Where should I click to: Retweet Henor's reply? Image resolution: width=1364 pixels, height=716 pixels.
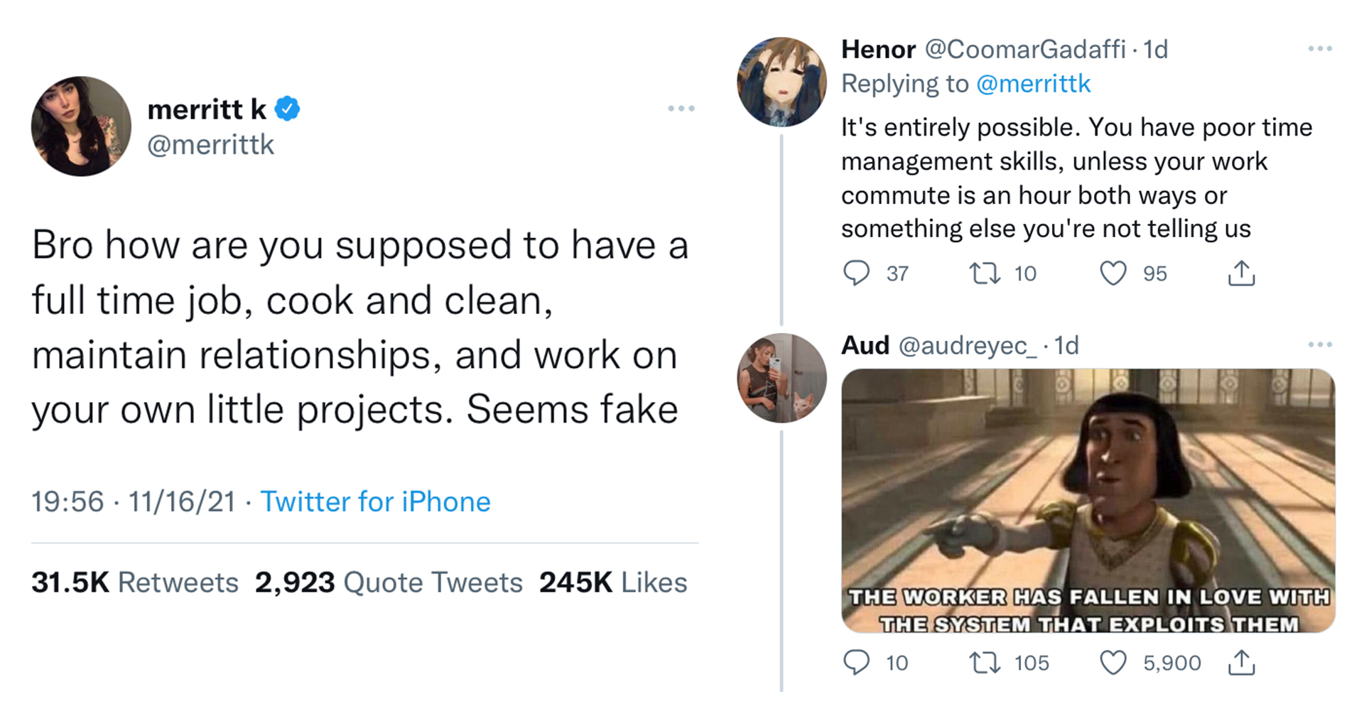(985, 273)
